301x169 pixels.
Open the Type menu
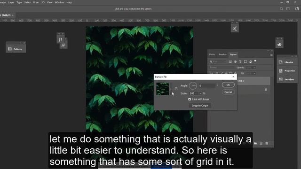19,2
